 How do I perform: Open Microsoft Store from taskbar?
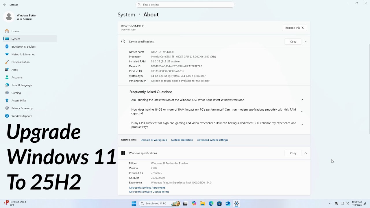pyautogui.click(x=219, y=203)
